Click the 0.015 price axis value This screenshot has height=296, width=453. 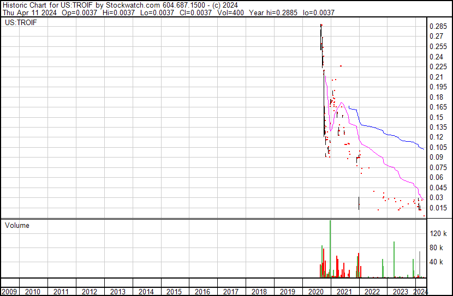click(x=438, y=208)
